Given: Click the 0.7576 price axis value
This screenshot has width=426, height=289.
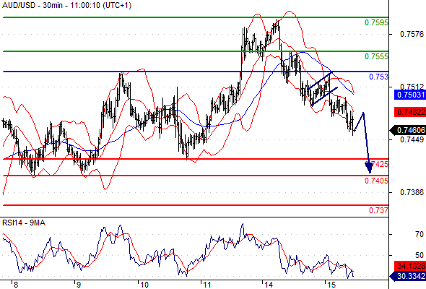Looking at the screenshot, I should coord(412,34).
